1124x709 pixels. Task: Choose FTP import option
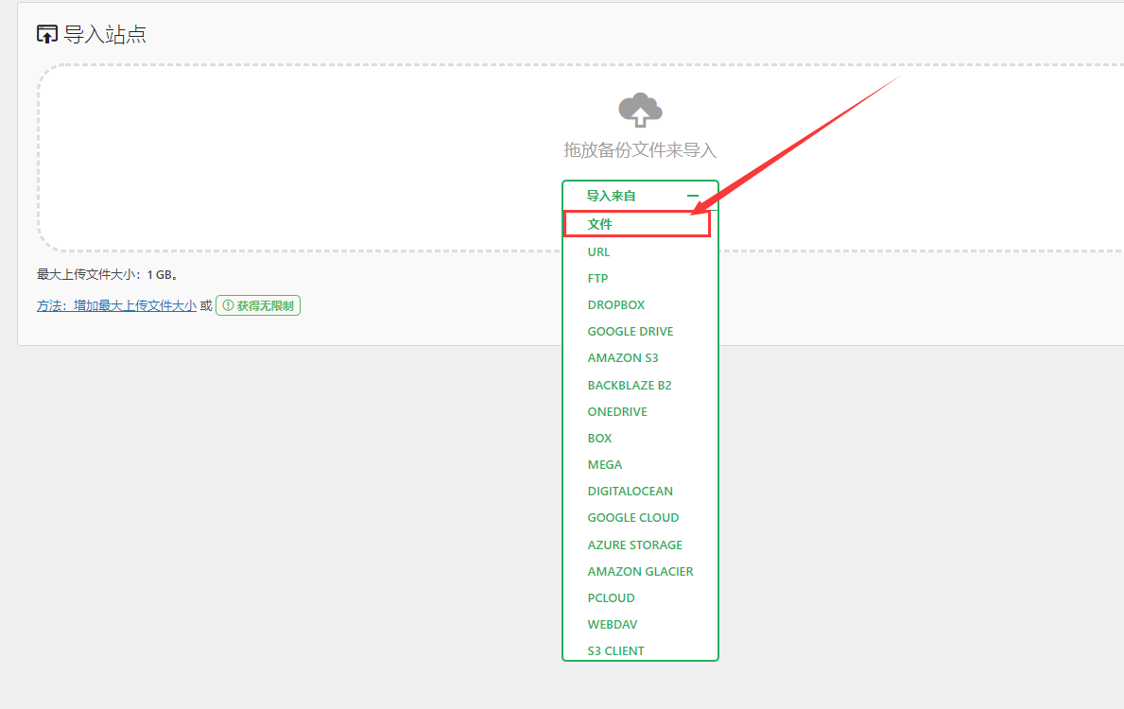pyautogui.click(x=597, y=278)
